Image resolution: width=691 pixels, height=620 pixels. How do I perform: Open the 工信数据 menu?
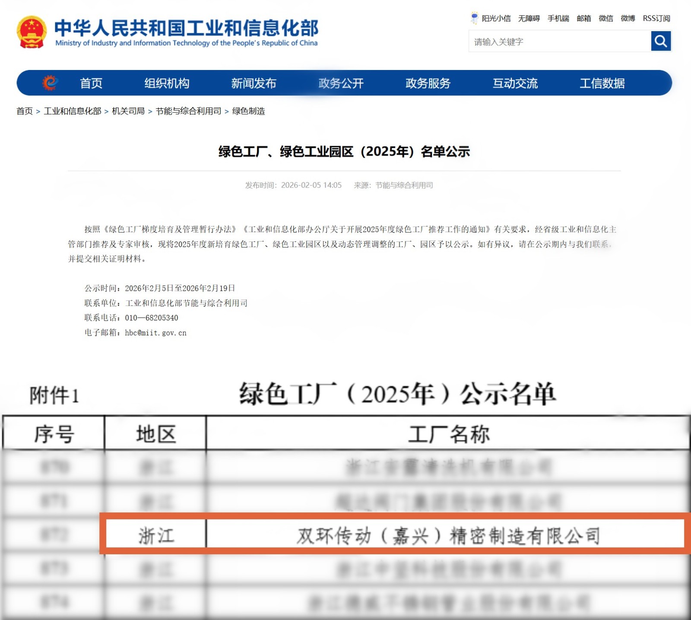pos(603,83)
